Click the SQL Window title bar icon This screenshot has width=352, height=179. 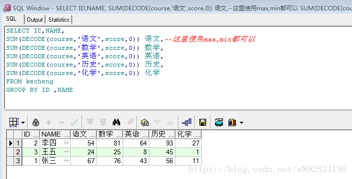(x=7, y=8)
